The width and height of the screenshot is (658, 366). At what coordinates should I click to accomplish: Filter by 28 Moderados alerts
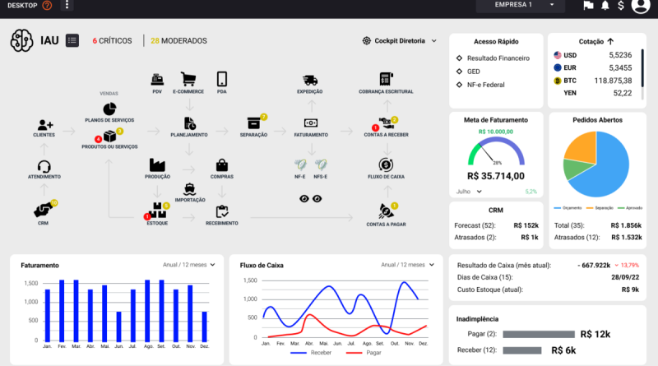coord(178,41)
